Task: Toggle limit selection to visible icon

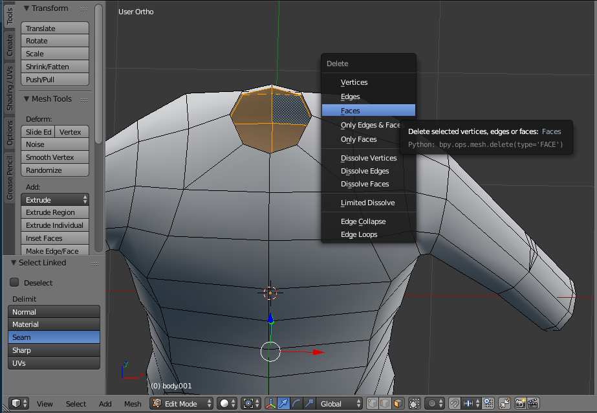Action: 415,403
